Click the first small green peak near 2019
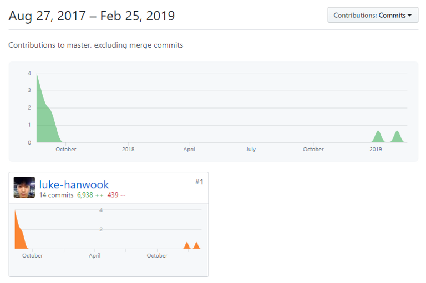Viewport: 426px width, 283px height. tap(378, 137)
